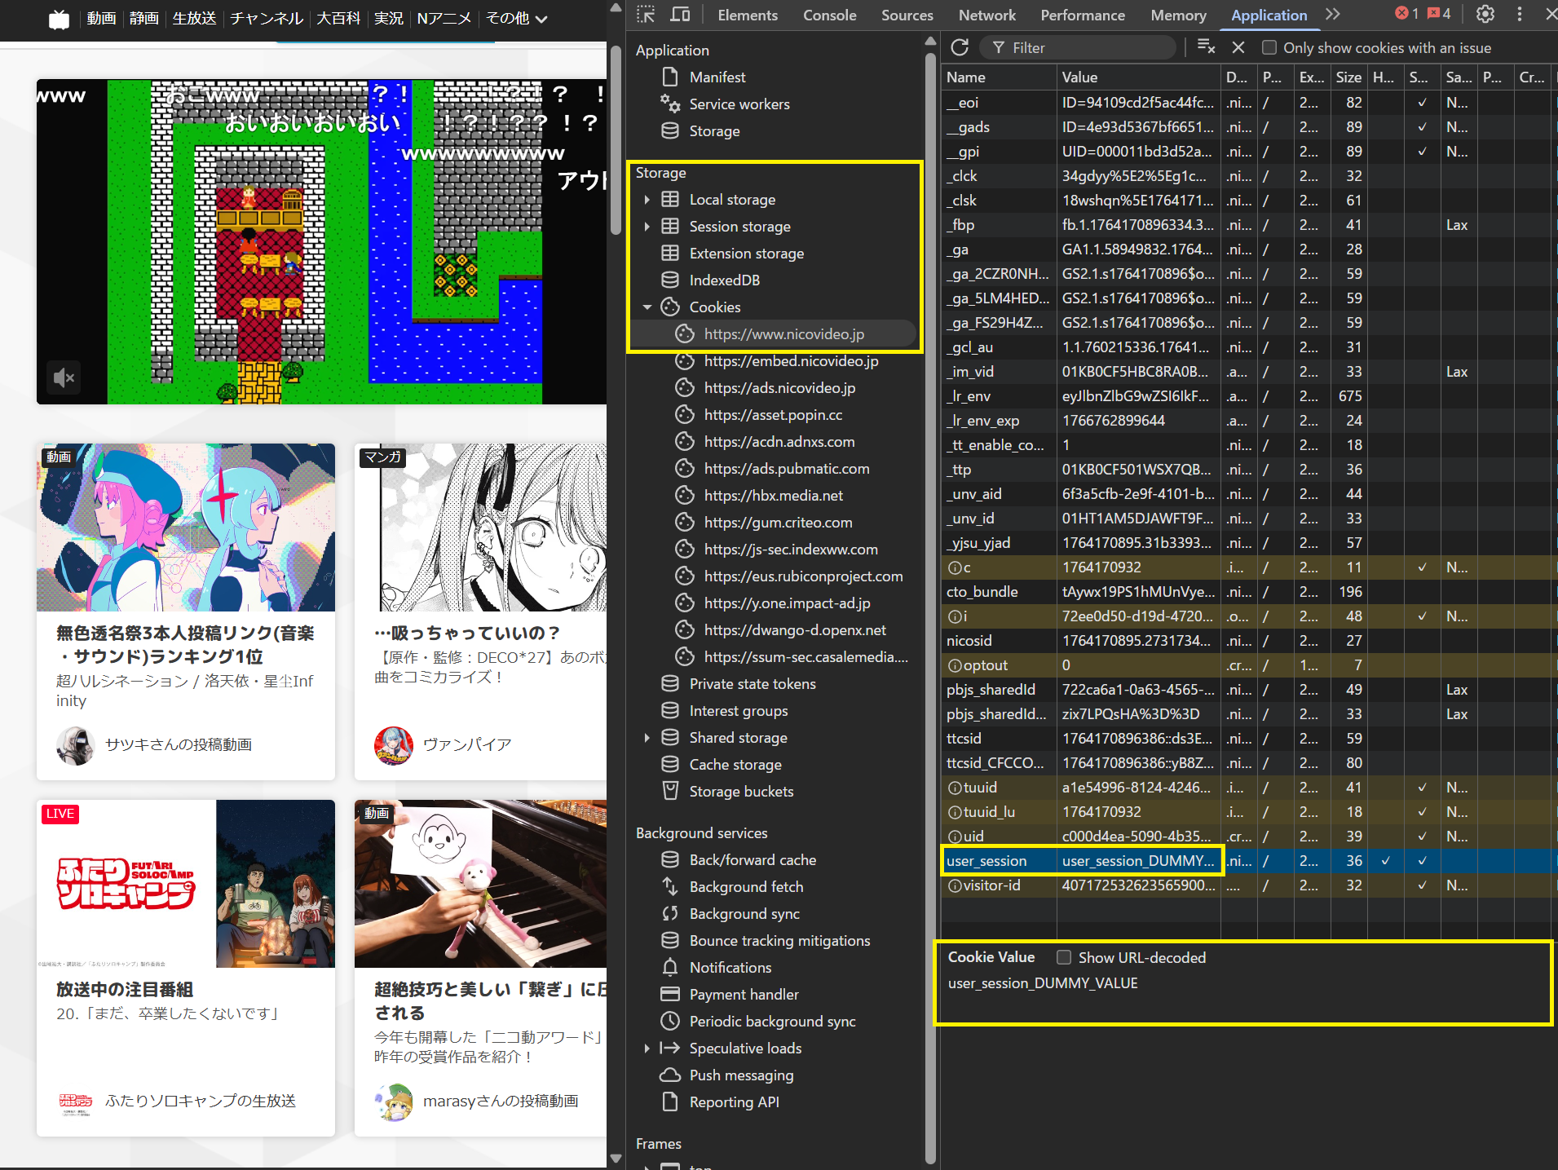Expand the Local storage tree item
The width and height of the screenshot is (1558, 1170).
[x=648, y=199]
